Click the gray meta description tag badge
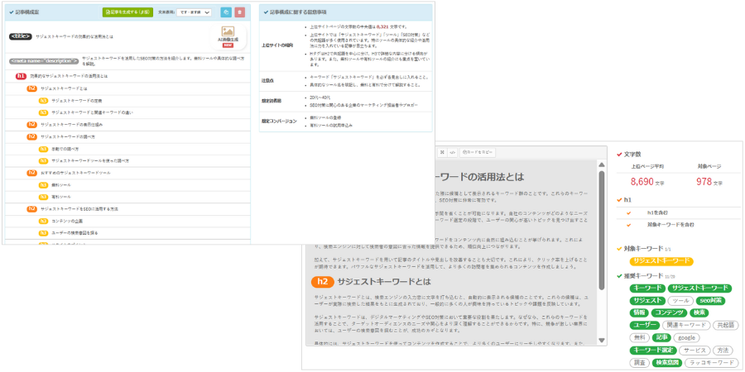This screenshot has width=745, height=372. pyautogui.click(x=44, y=60)
